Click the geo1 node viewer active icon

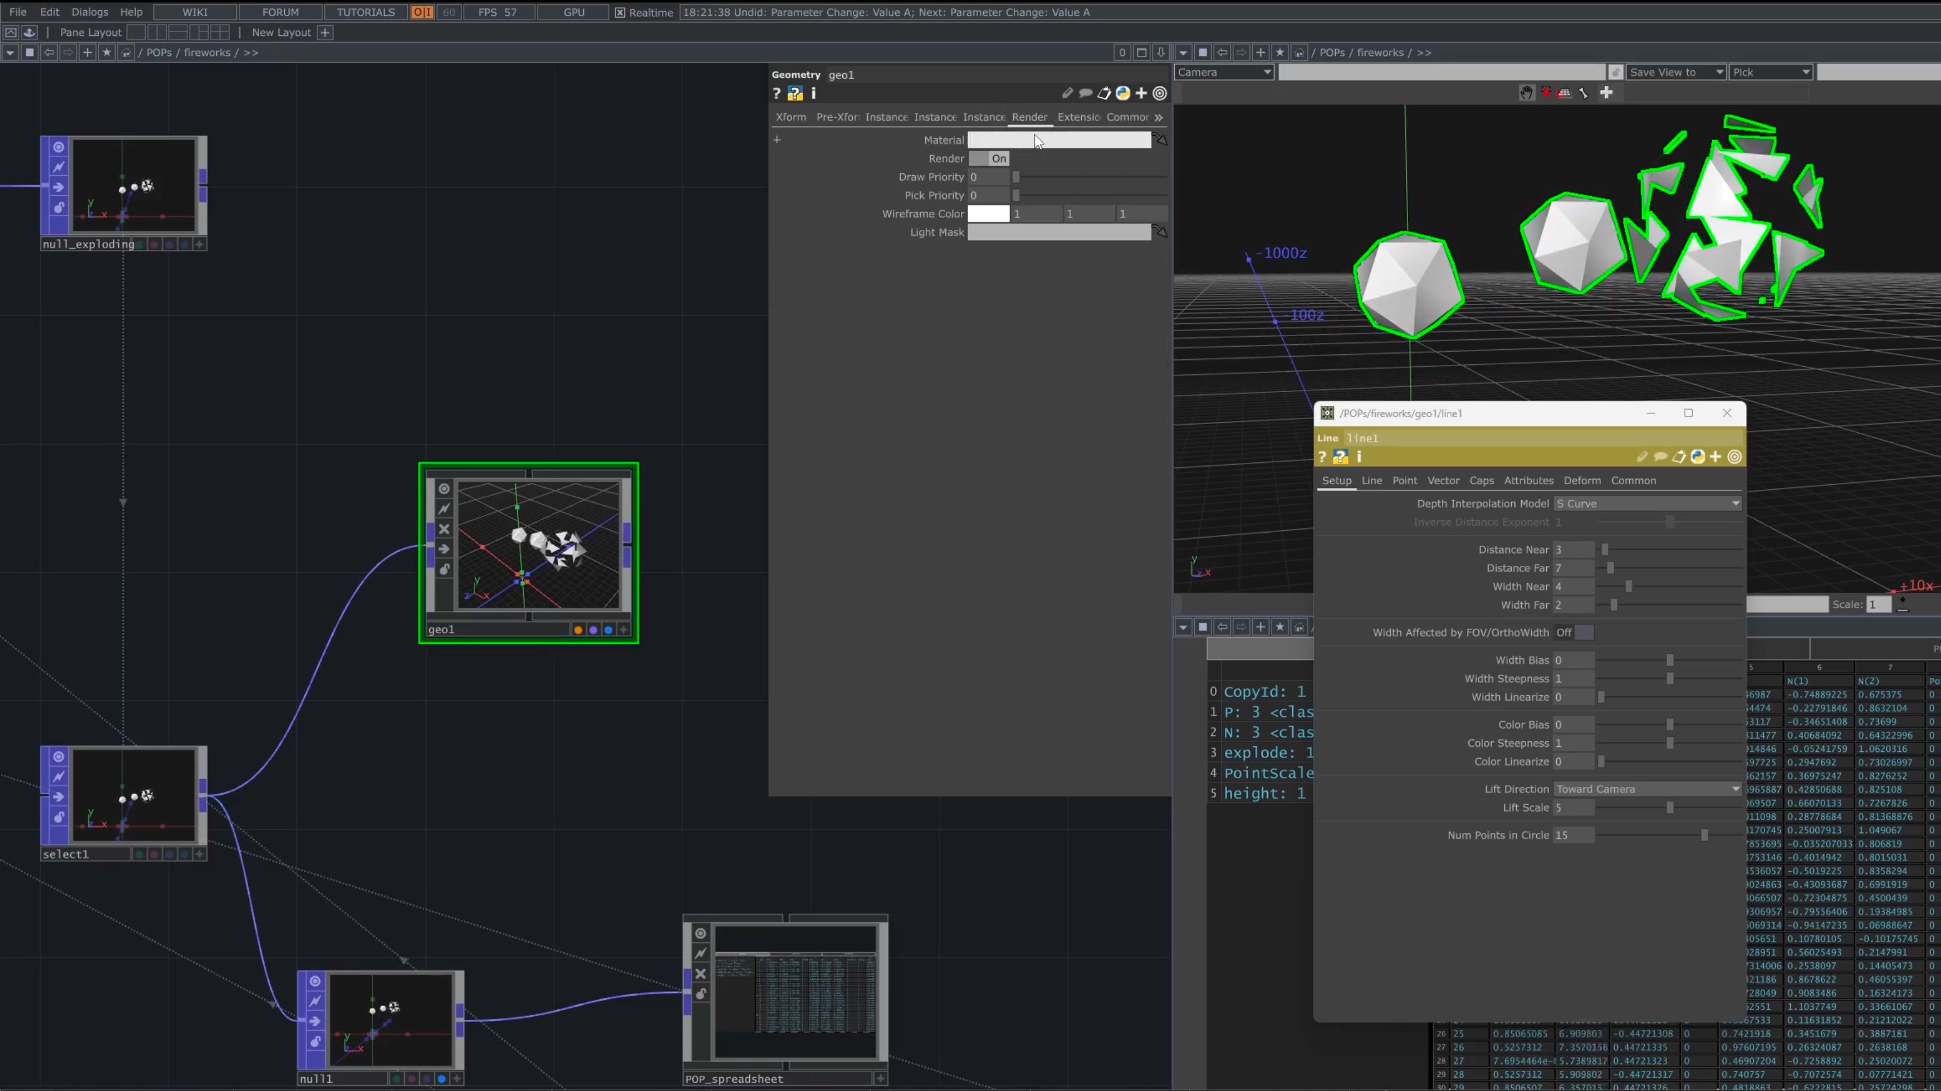tap(444, 489)
